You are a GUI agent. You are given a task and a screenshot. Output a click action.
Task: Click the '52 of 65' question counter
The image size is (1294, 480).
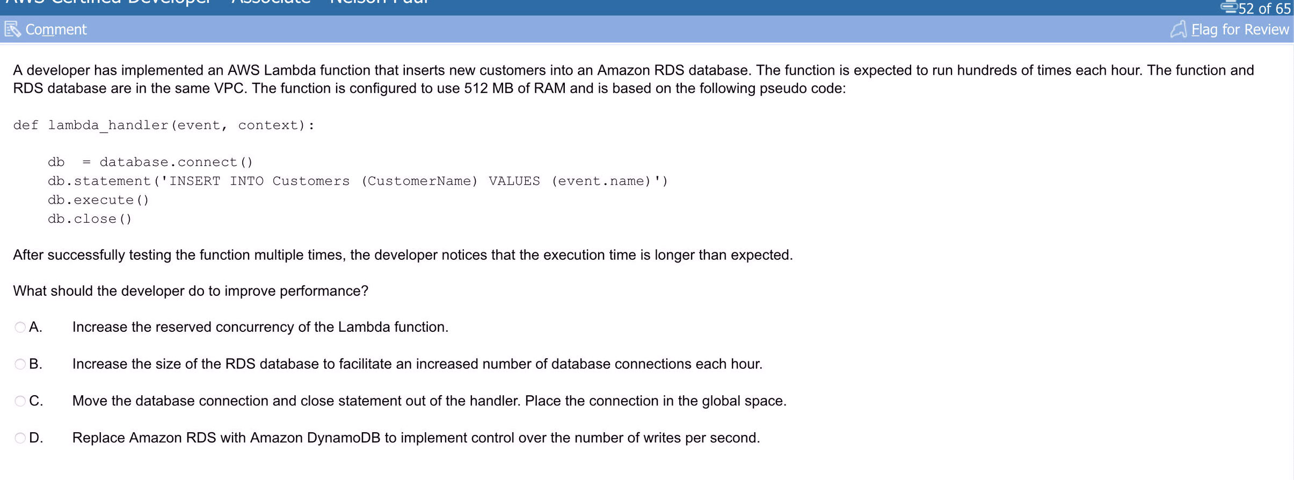click(x=1264, y=8)
